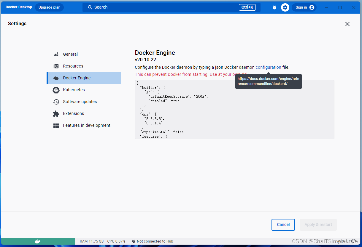Open Kubernetes settings via its wheel icon
This screenshot has width=362, height=247.
(x=56, y=90)
